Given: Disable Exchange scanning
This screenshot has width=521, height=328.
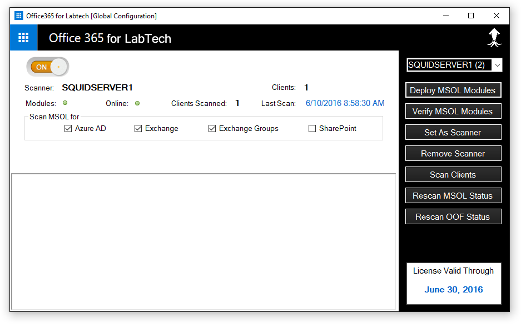Looking at the screenshot, I should [137, 128].
